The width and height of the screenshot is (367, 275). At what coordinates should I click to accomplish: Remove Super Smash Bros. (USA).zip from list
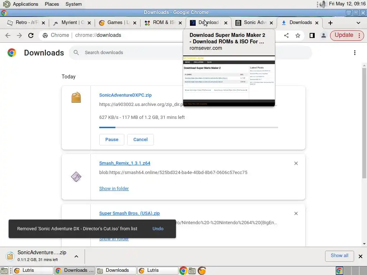point(296,213)
